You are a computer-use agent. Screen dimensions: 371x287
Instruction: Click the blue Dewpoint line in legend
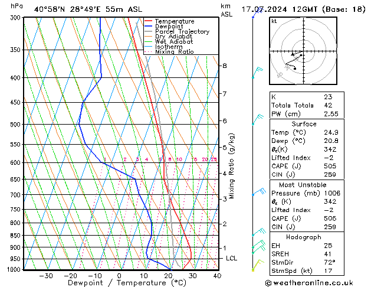(148, 26)
